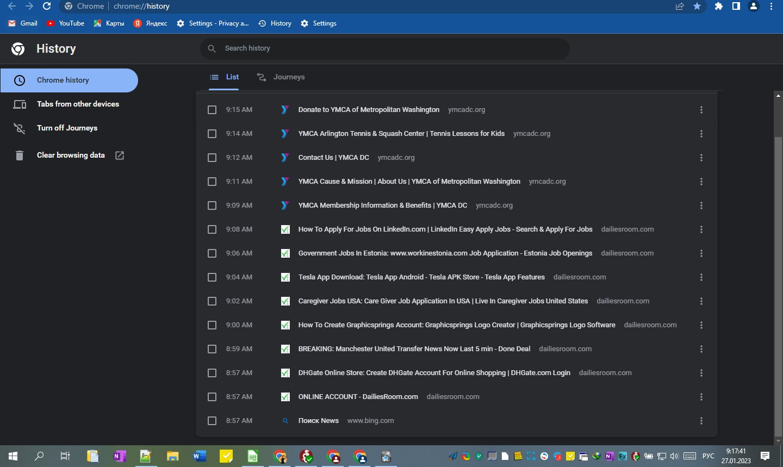Open Windows taskbar search
This screenshot has width=783, height=467.
pyautogui.click(x=39, y=456)
